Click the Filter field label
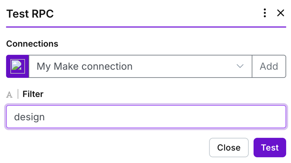Image resolution: width=291 pixels, height=163 pixels. point(33,94)
